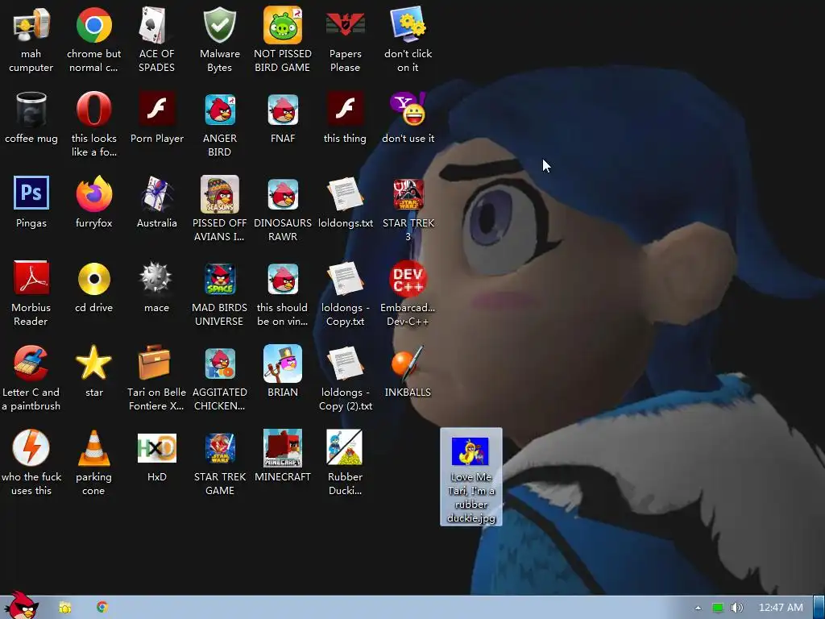Select the AGGITATED CHICKEN icon
This screenshot has height=619, width=825.
[219, 364]
